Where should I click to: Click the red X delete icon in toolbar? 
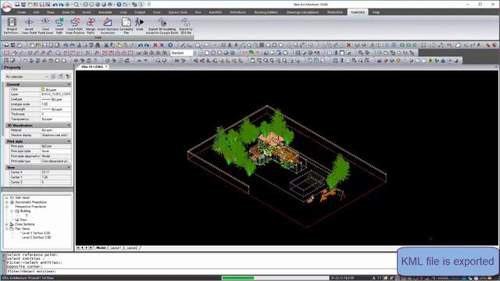(x=155, y=45)
